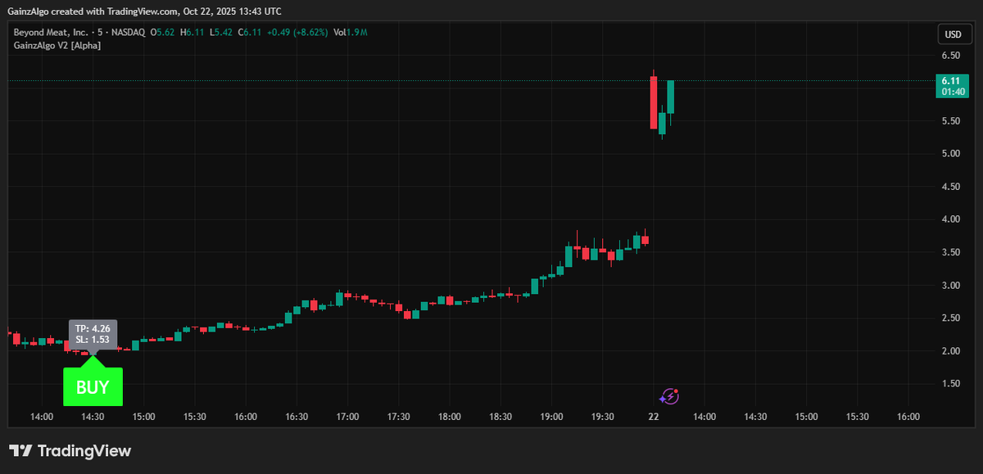Click the 5.00 price axis label
Screen dimensions: 983x474
(950, 154)
